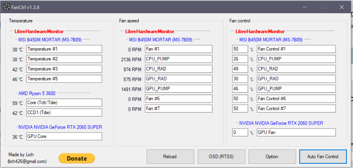Click the 1491 RPM reading
The image size is (353, 168).
coord(131,89)
